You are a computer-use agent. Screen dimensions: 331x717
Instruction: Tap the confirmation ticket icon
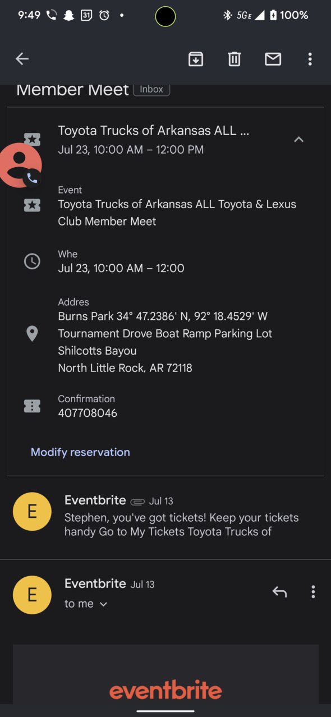point(32,406)
